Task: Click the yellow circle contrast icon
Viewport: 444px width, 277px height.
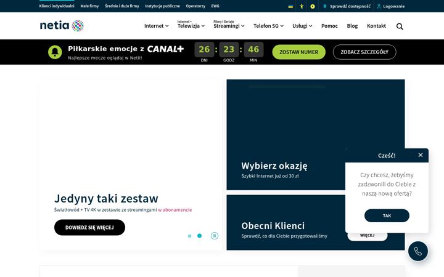Action: pos(312,6)
